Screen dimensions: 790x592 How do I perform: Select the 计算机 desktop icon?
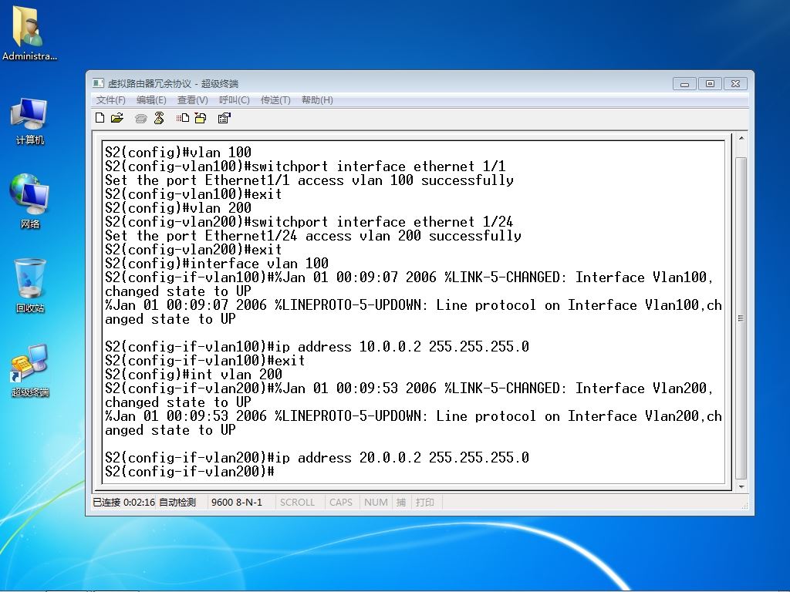coord(30,121)
